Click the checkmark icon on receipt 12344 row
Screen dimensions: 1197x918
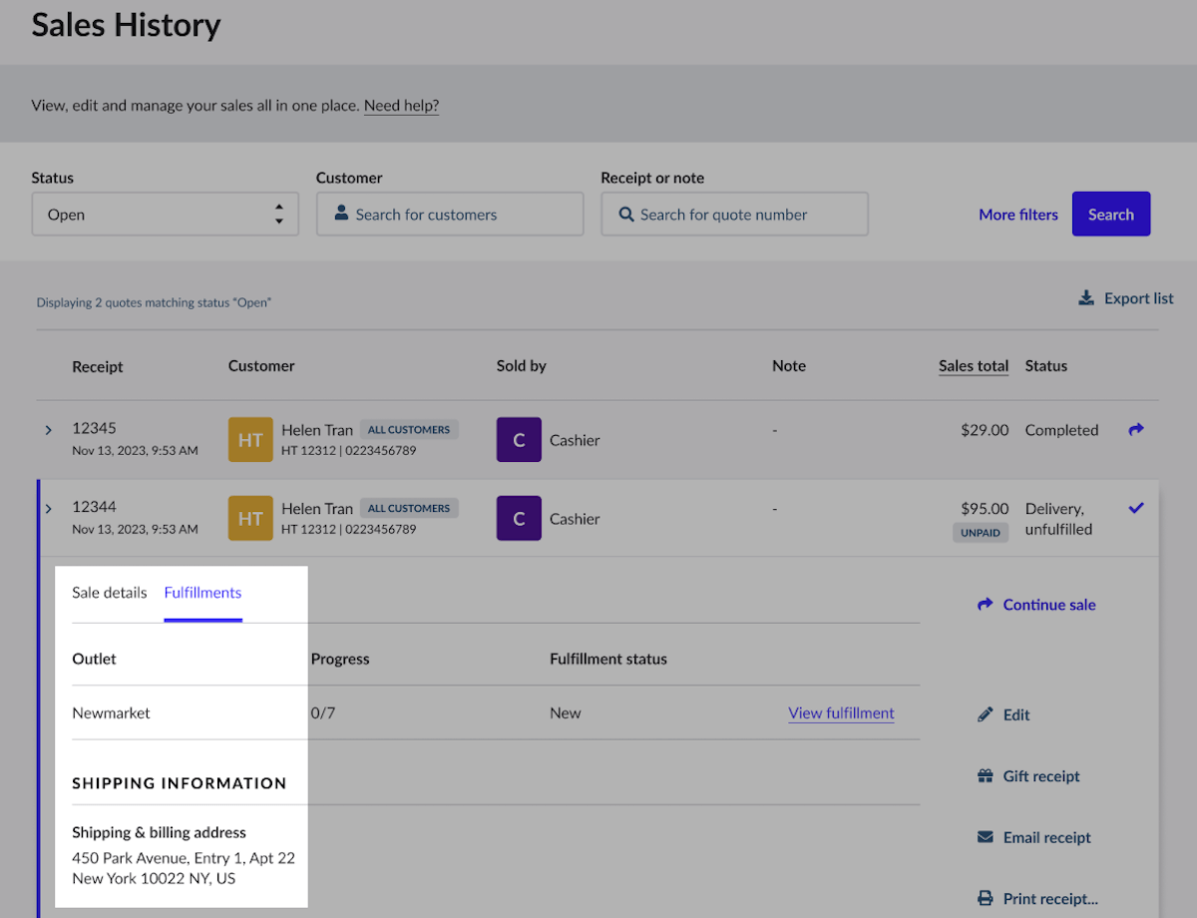(x=1135, y=508)
